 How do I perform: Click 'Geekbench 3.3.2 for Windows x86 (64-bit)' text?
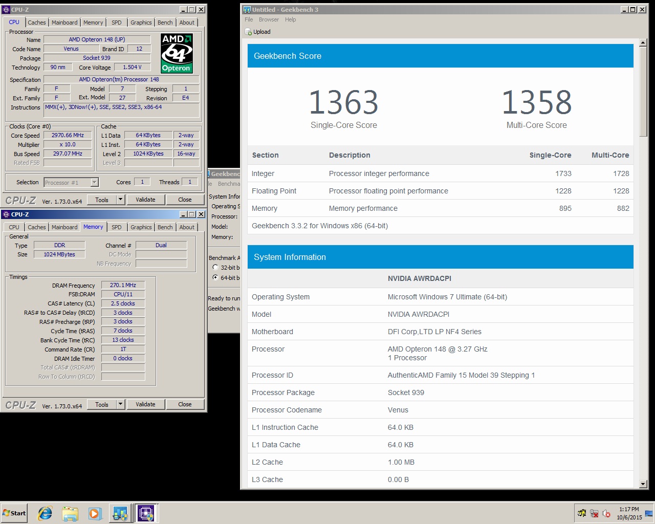[320, 226]
